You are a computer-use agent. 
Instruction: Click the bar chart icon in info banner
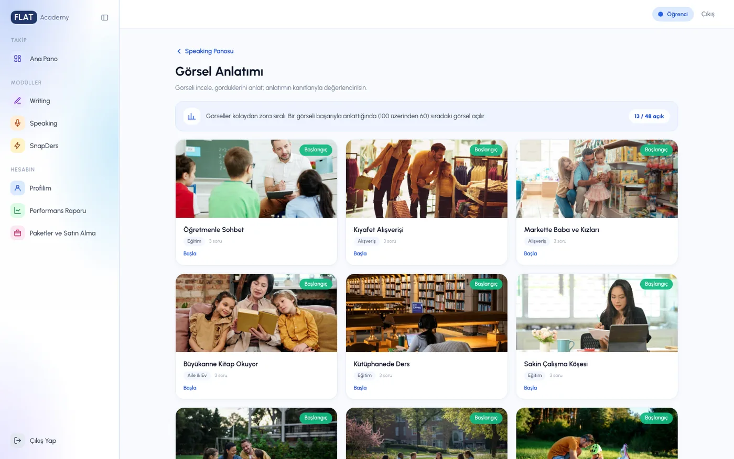192,116
